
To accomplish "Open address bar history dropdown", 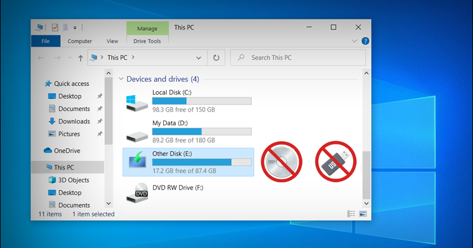I will (199, 57).
